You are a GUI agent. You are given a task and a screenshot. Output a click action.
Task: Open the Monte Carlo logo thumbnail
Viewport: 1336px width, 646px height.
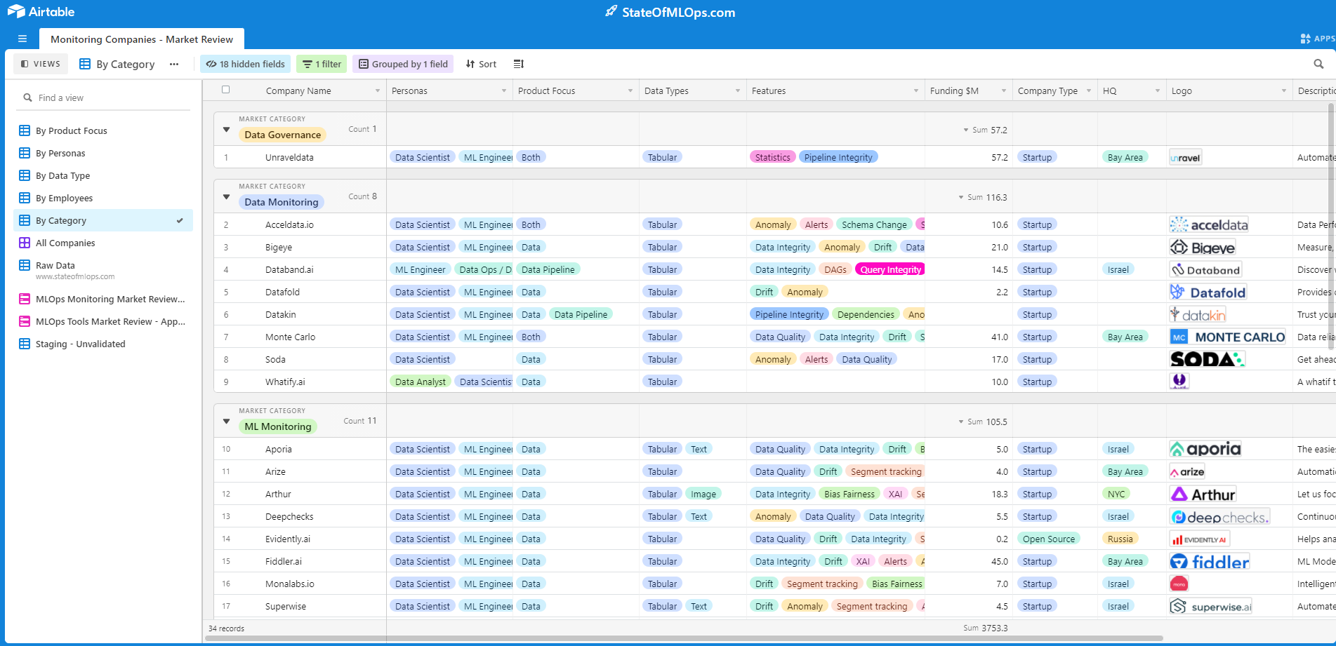tap(1228, 337)
